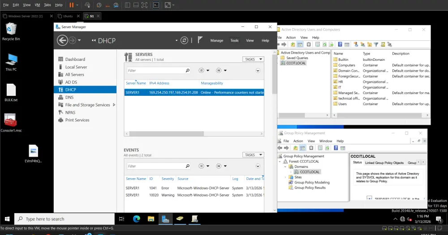The height and width of the screenshot is (235, 448).
Task: Expand the Sites node in Group Policy Management
Action: pos(285,177)
